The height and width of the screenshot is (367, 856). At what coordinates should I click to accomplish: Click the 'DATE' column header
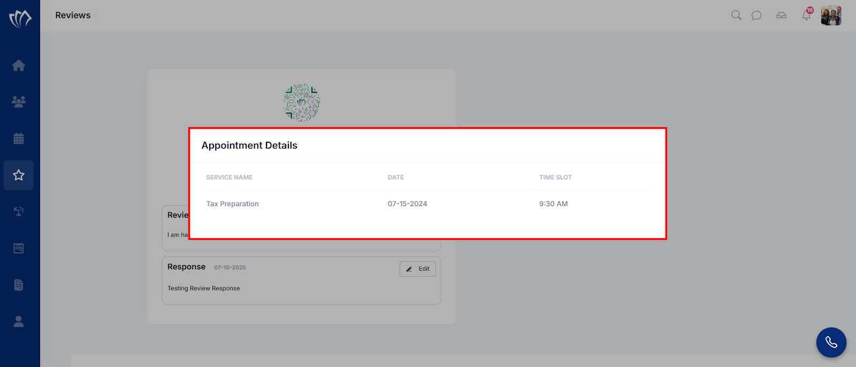coord(396,177)
